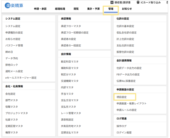Open 社員マスタ link
170x138 pixels.
12,119
